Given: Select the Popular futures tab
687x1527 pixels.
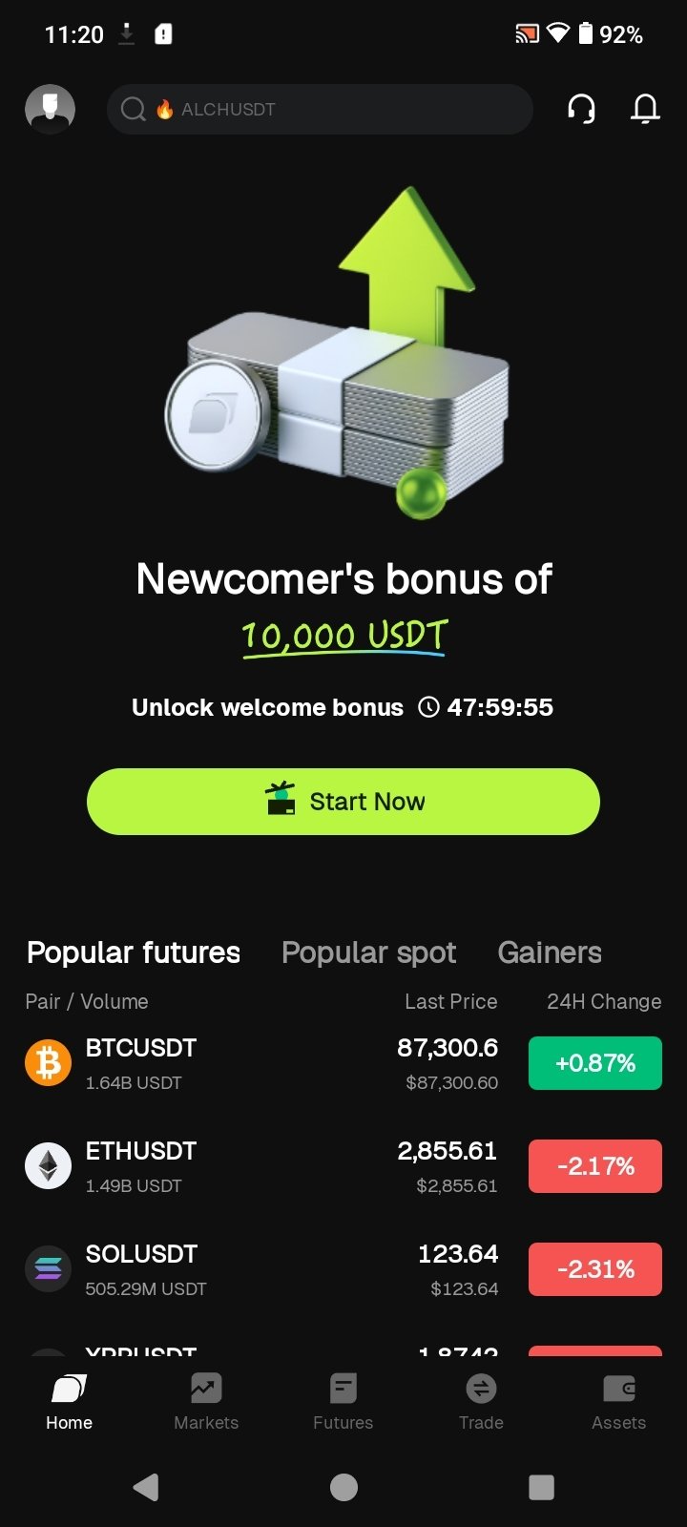Looking at the screenshot, I should (x=134, y=952).
